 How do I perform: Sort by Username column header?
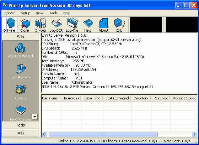click(x=51, y=98)
